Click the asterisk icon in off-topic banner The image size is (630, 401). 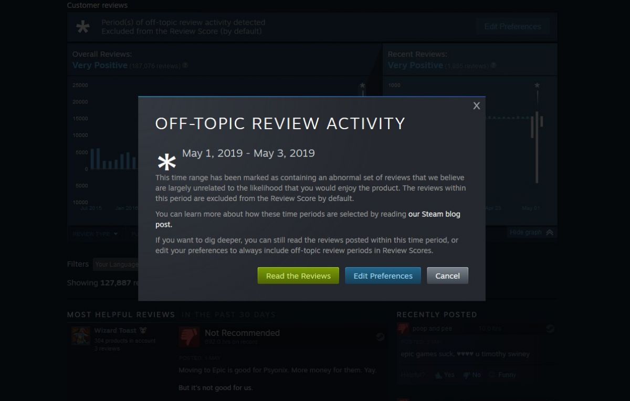click(83, 27)
